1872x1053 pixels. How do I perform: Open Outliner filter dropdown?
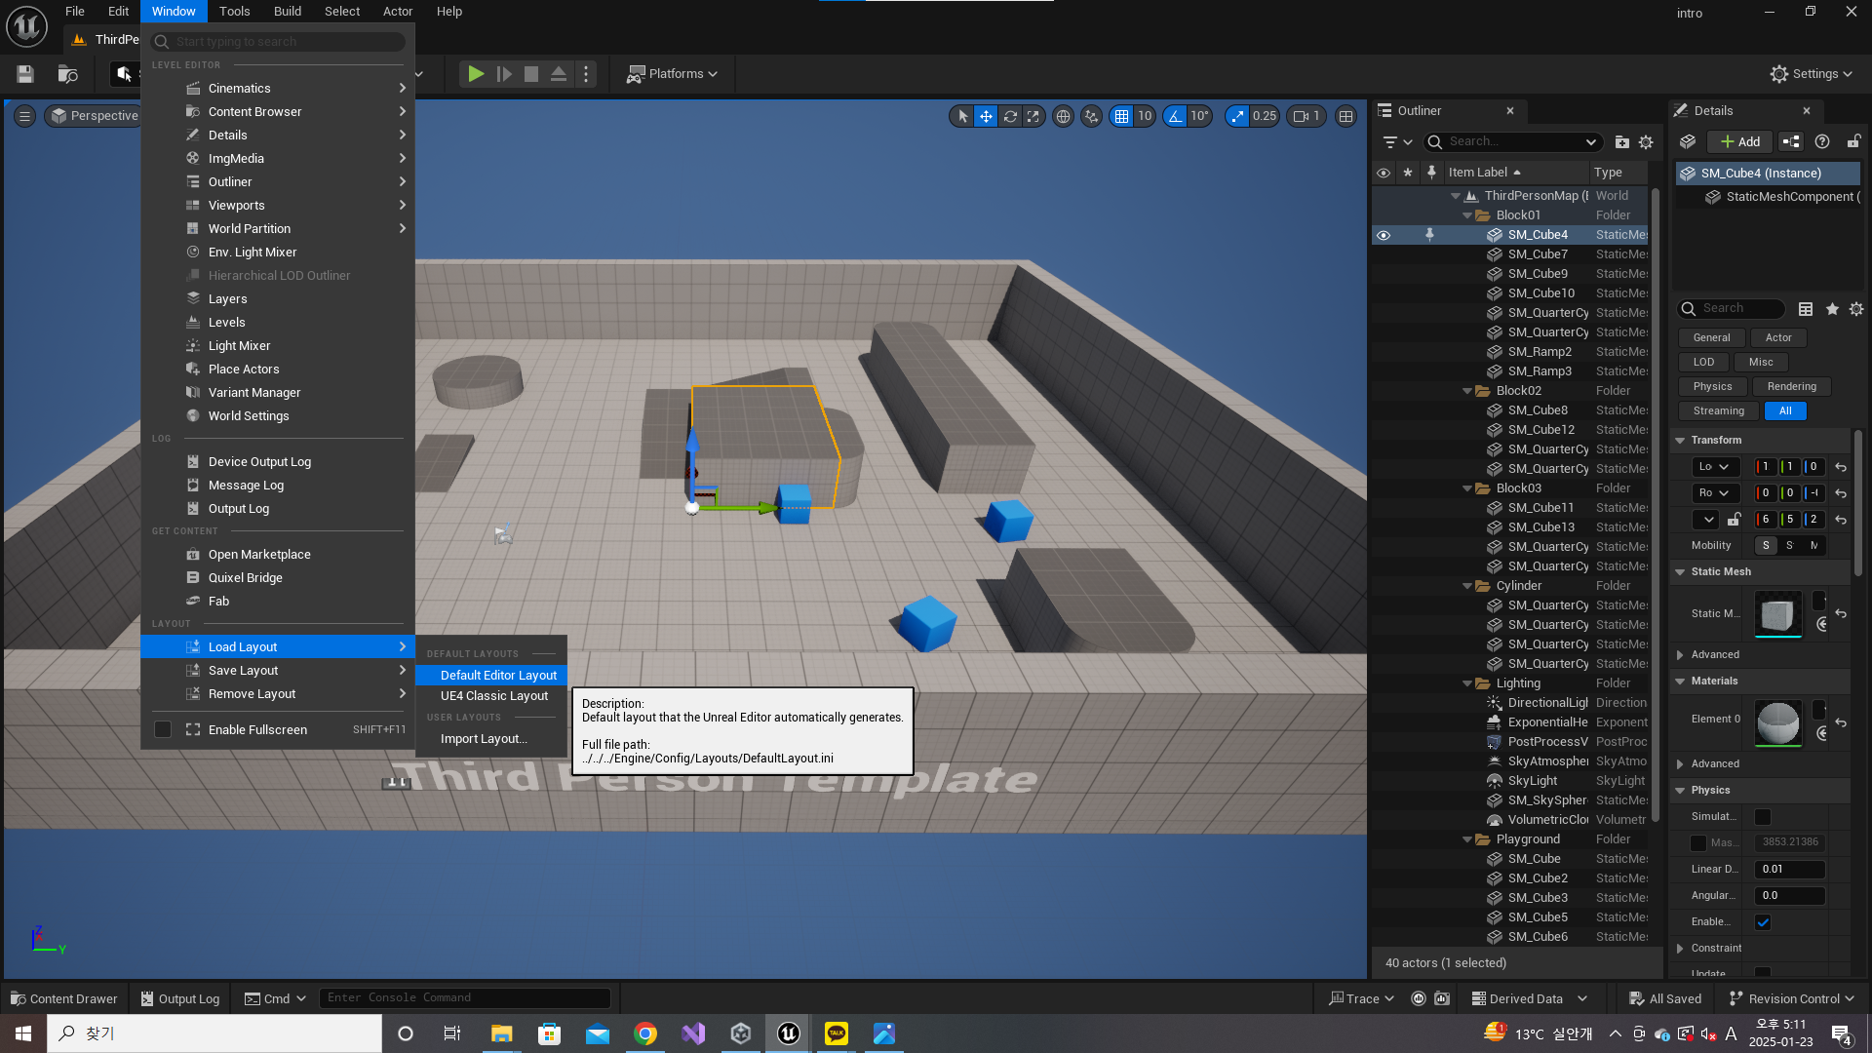[1397, 141]
